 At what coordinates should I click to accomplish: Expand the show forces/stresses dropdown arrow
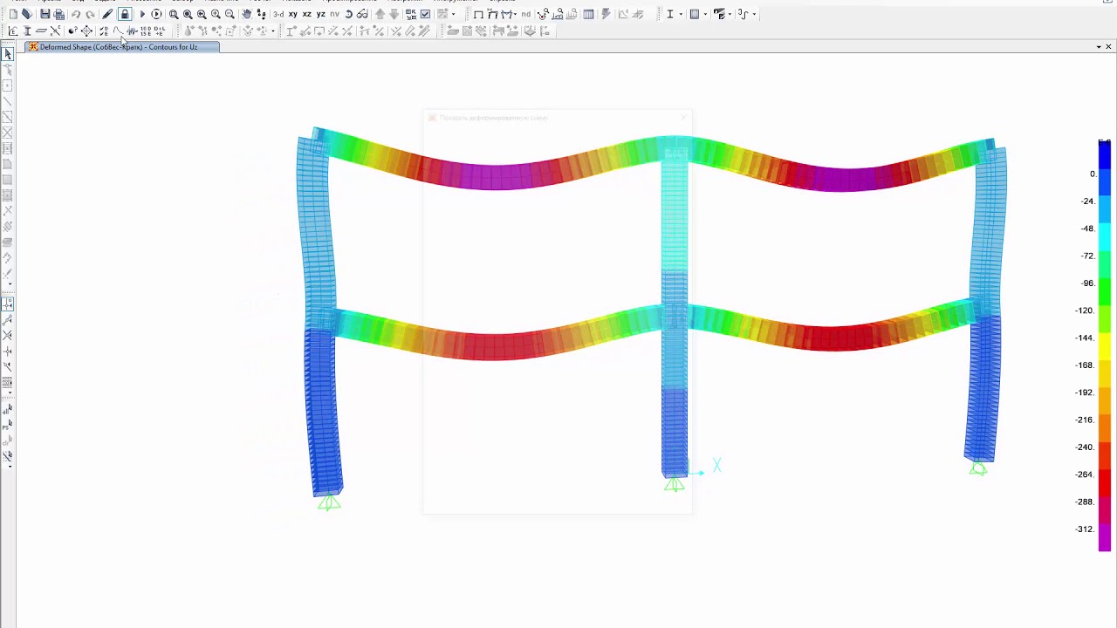click(x=515, y=14)
